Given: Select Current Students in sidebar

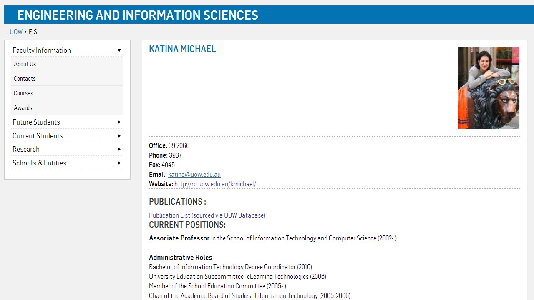Looking at the screenshot, I should tap(38, 136).
